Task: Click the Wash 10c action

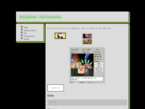Action: point(99,68)
